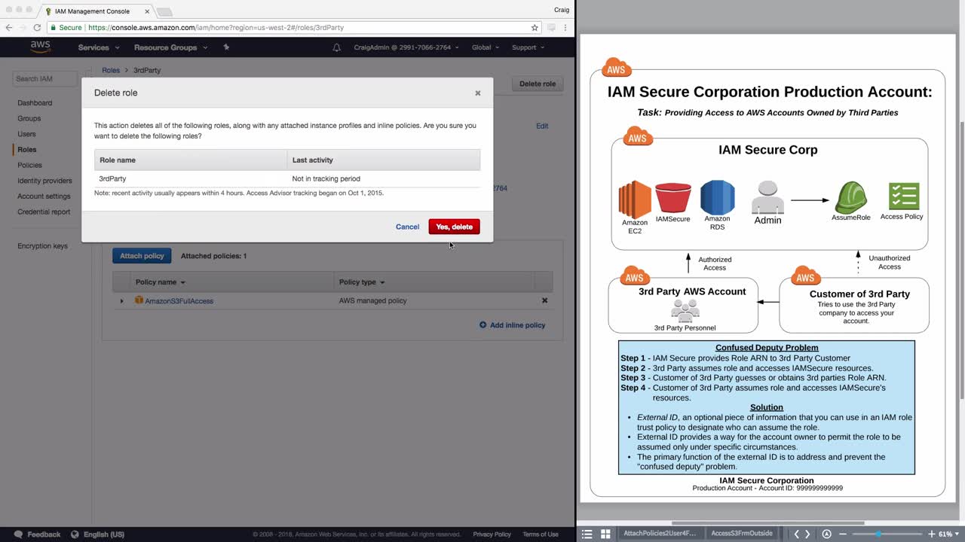Open Account settings in IAM sidebar
This screenshot has width=965, height=542.
coord(44,196)
